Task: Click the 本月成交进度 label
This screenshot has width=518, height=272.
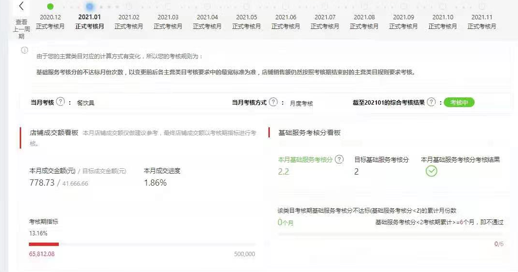Action: [x=162, y=171]
